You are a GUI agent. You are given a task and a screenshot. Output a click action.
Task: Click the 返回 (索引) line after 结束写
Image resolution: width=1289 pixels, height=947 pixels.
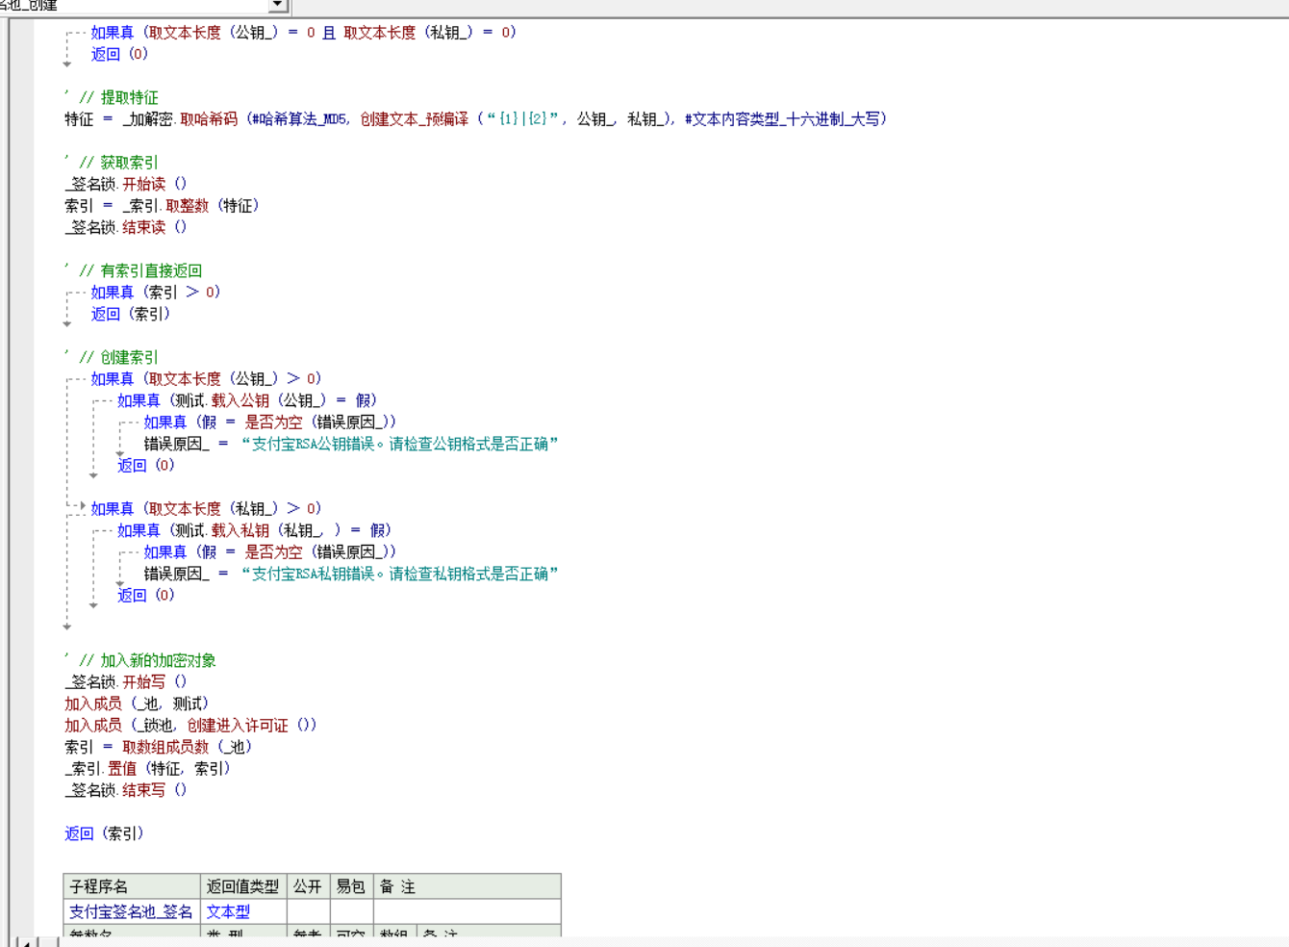(x=104, y=833)
